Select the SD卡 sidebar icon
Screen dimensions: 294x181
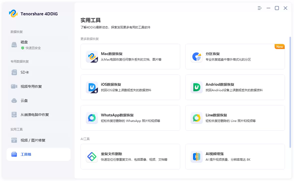click(x=14, y=72)
